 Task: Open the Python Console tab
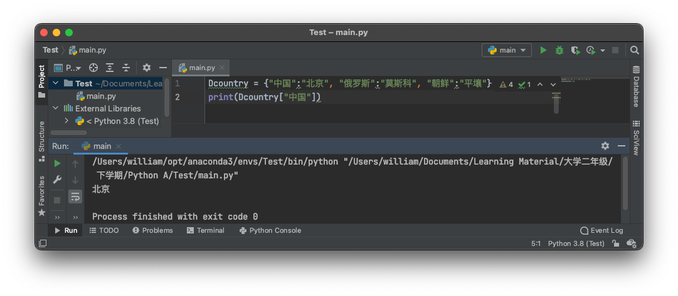click(270, 230)
